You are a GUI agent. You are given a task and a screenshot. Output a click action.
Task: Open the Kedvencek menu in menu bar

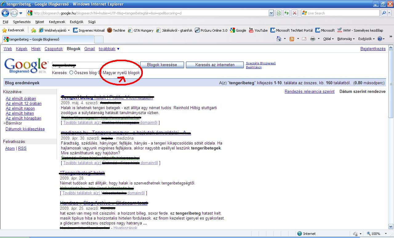point(57,22)
